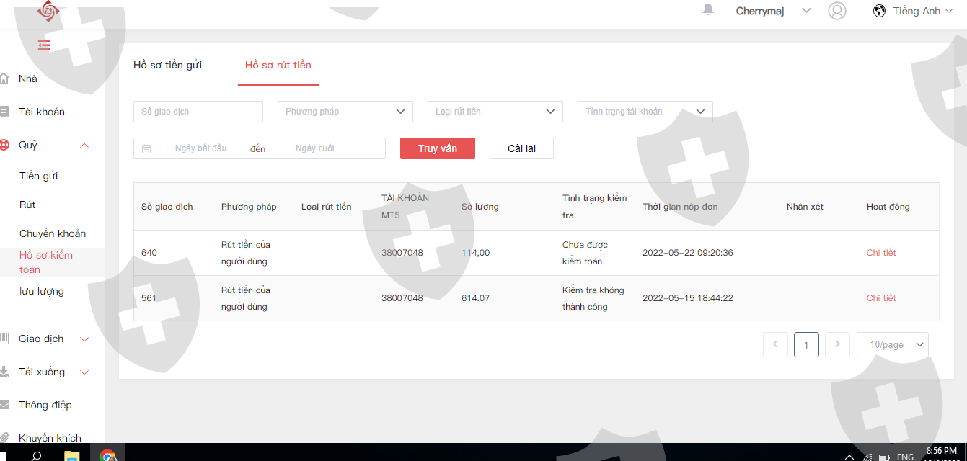Open lưu lượng in the sidebar
The height and width of the screenshot is (461, 967).
[42, 291]
